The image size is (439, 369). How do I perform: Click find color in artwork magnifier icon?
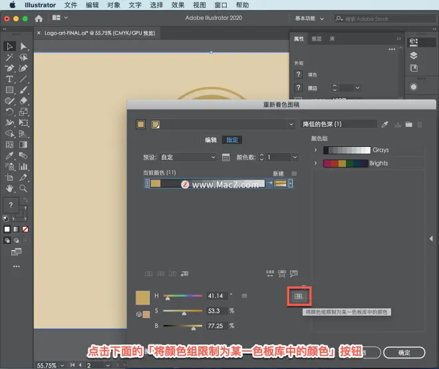pyautogui.click(x=294, y=274)
